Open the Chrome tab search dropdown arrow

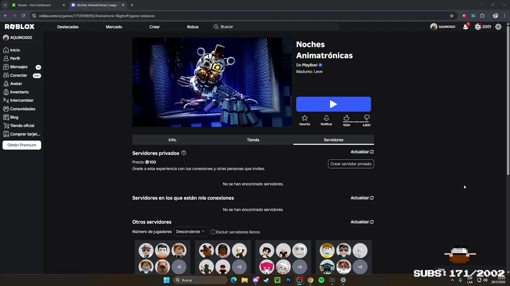(x=5, y=5)
